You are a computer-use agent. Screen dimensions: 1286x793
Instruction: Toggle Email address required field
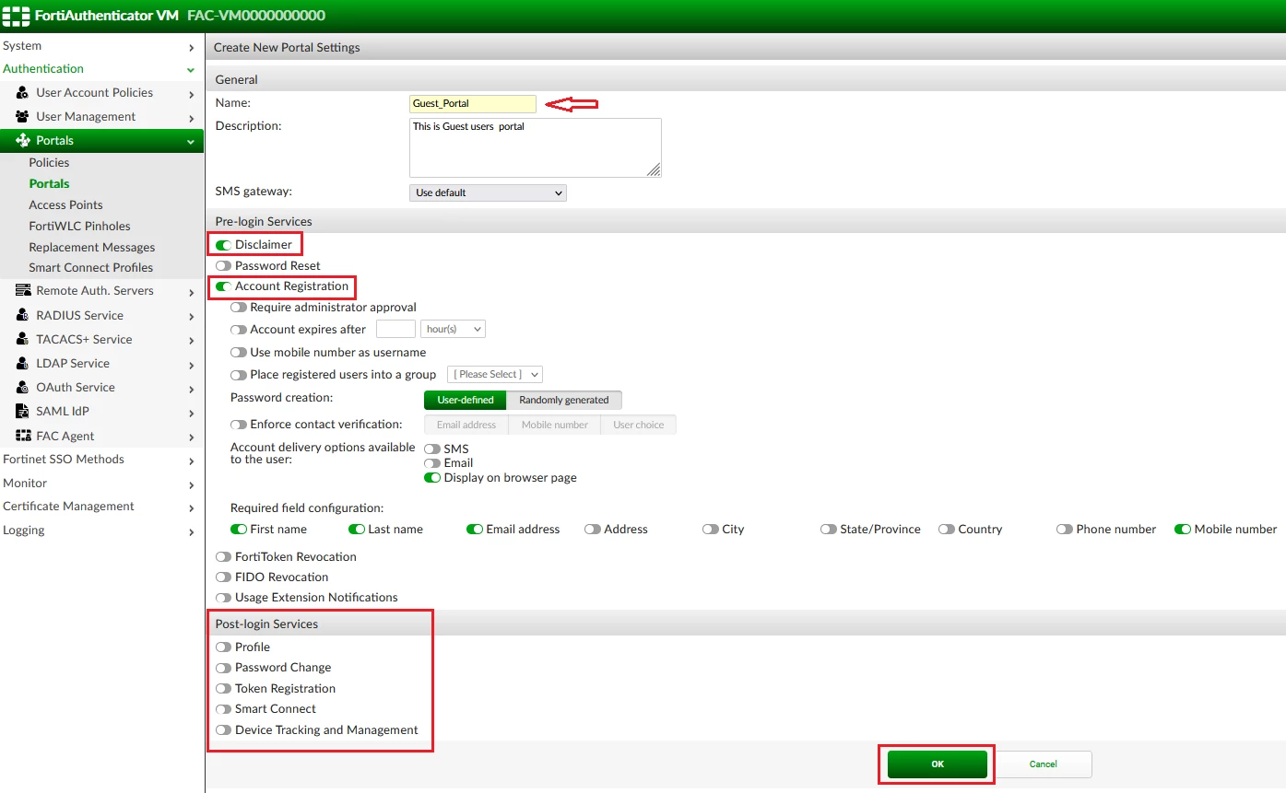pyautogui.click(x=474, y=530)
